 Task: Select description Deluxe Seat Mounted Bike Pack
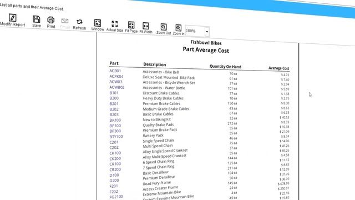pyautogui.click(x=169, y=77)
